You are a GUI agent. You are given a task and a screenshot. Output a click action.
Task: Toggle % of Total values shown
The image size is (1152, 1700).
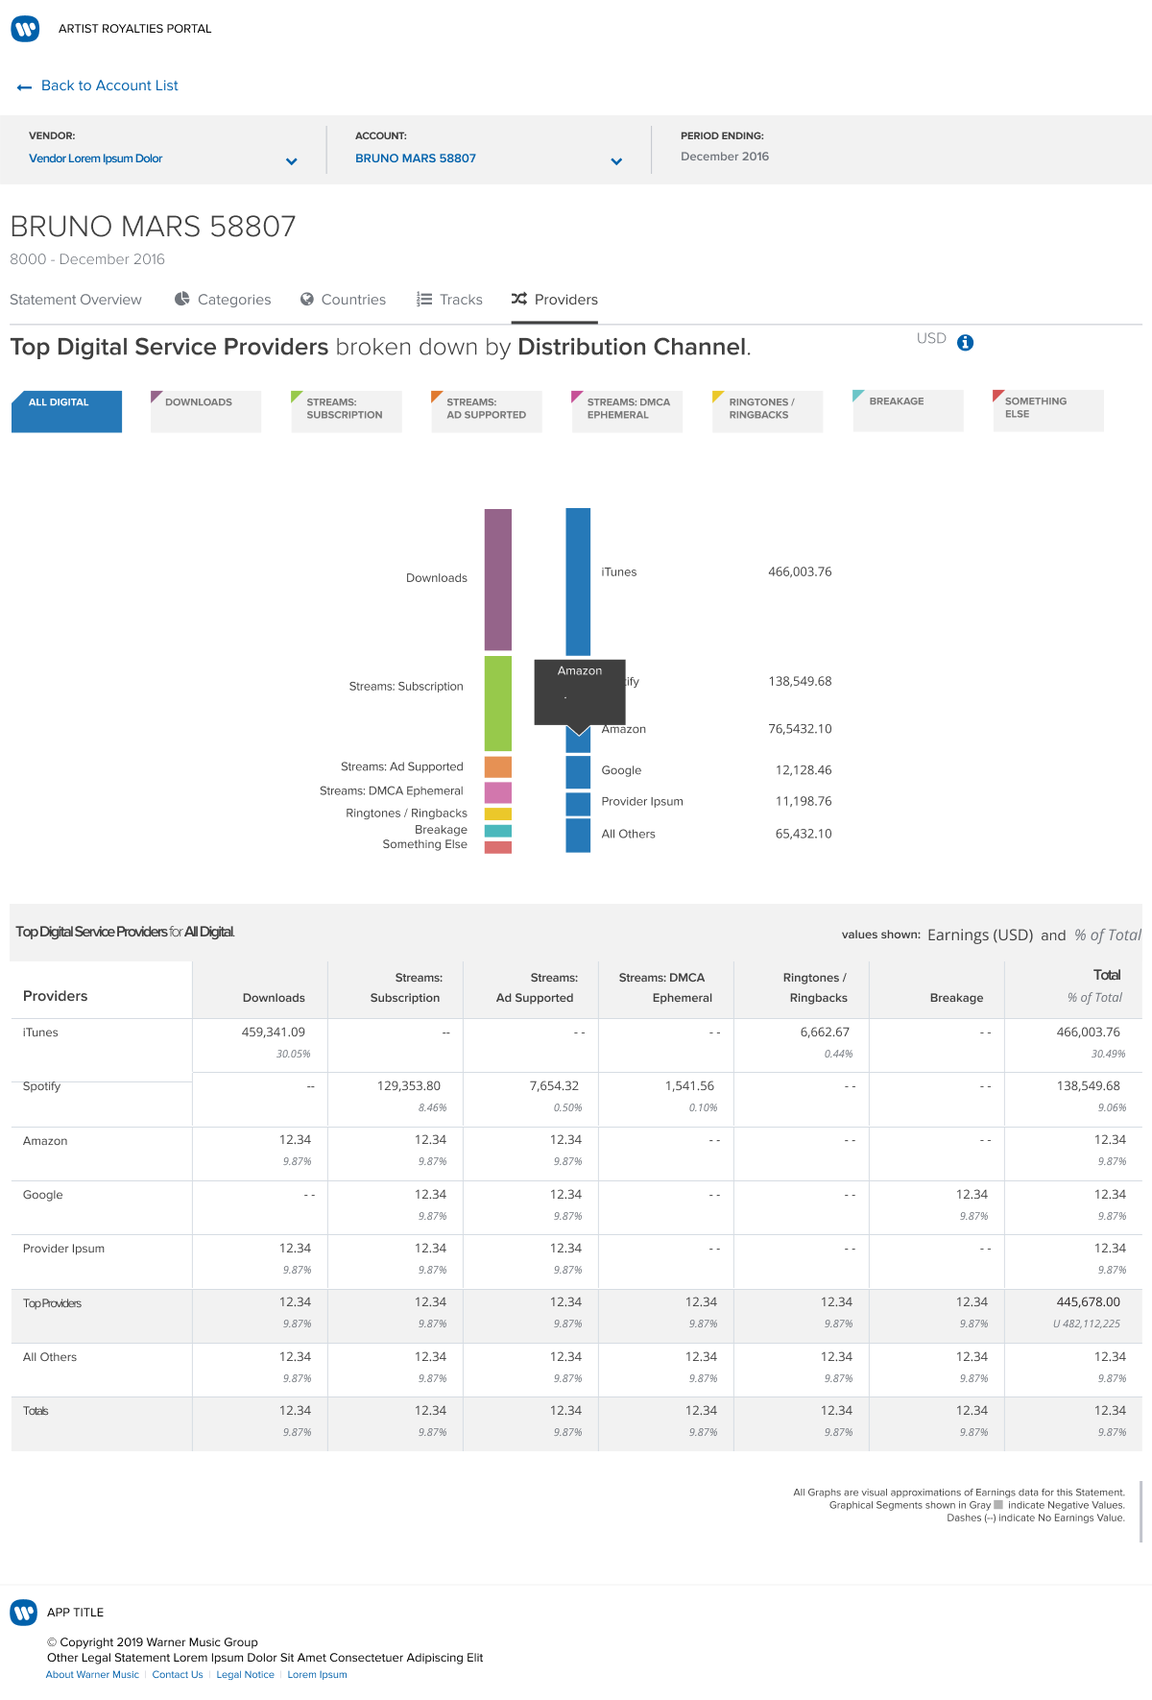(x=1108, y=935)
